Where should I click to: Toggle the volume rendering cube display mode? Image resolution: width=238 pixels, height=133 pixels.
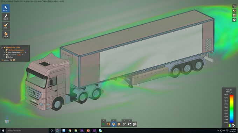114,124
